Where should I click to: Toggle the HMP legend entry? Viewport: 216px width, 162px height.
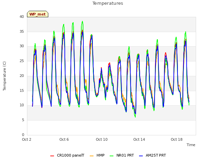tap(97, 155)
